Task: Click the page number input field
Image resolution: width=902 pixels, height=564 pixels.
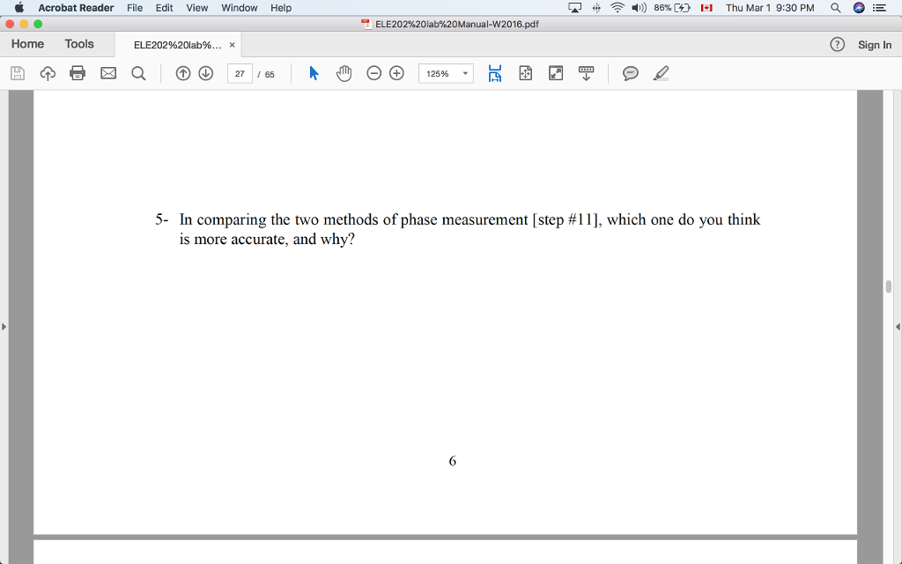Action: click(239, 73)
